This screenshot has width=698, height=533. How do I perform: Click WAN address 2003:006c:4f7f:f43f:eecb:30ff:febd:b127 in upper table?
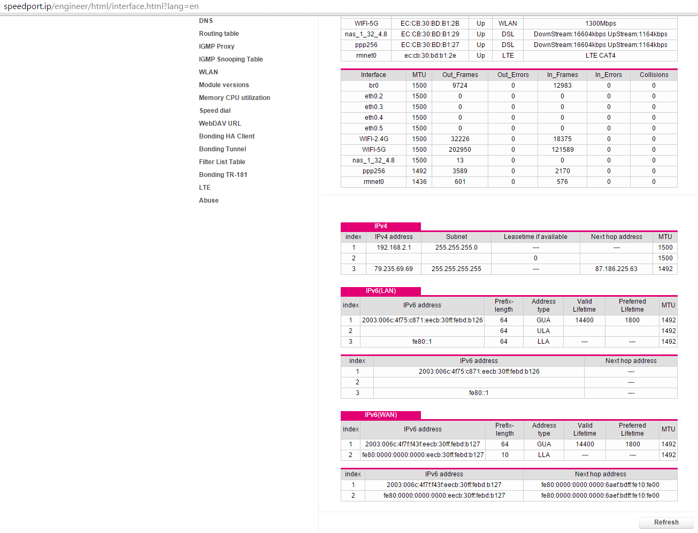point(423,444)
